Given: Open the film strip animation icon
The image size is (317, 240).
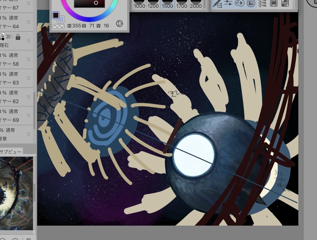Looking at the screenshot, I should pyautogui.click(x=274, y=3).
